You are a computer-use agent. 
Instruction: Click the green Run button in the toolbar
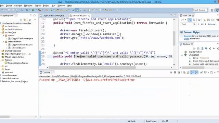pos(33,10)
